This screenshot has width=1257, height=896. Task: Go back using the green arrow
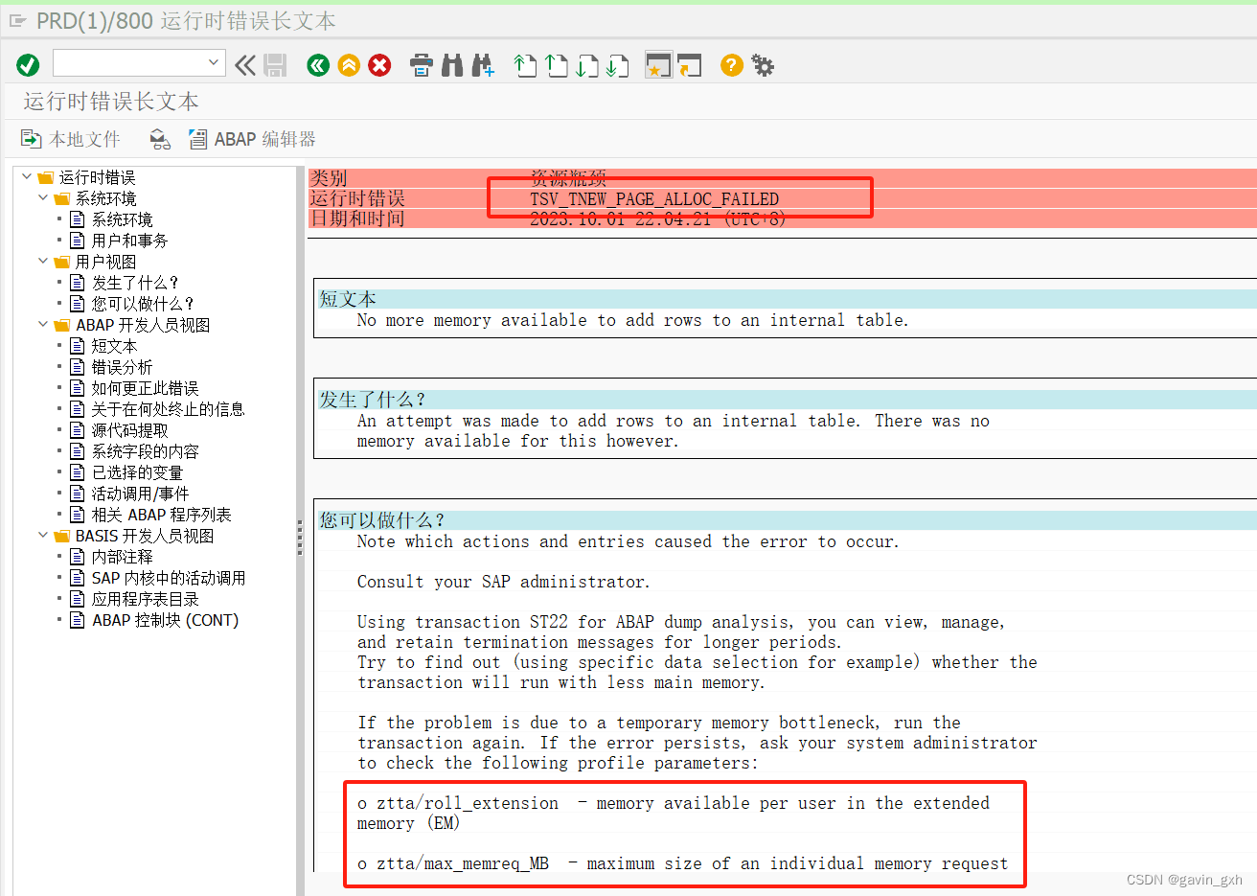[317, 65]
